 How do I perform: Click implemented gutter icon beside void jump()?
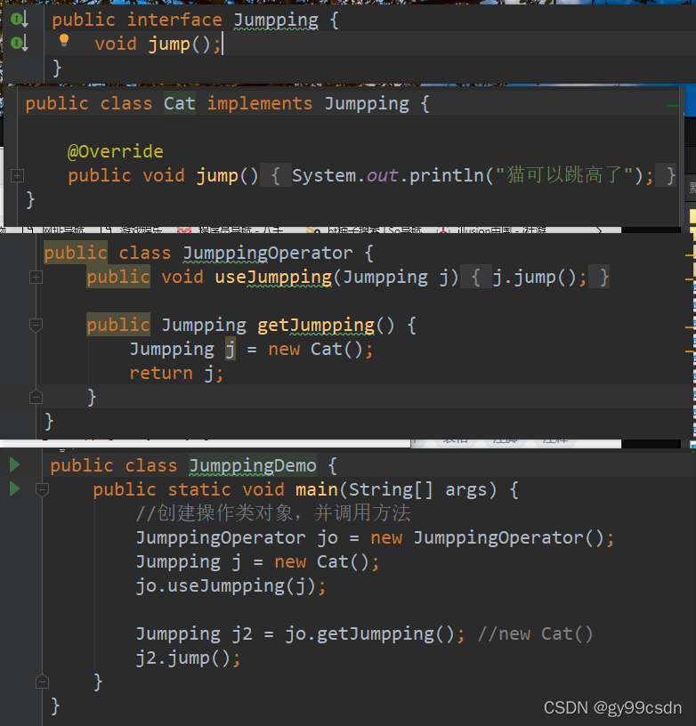pyautogui.click(x=19, y=44)
